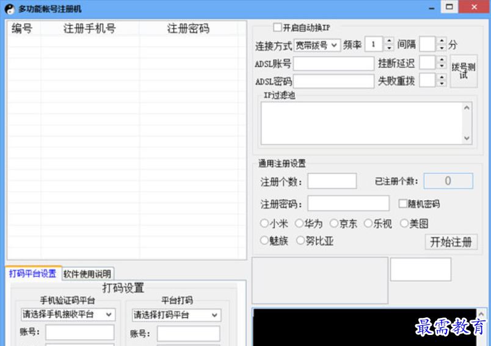
Task: Click inside the IP过滤池 text area
Action: (x=362, y=123)
